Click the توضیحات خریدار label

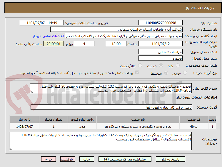click(210, 141)
